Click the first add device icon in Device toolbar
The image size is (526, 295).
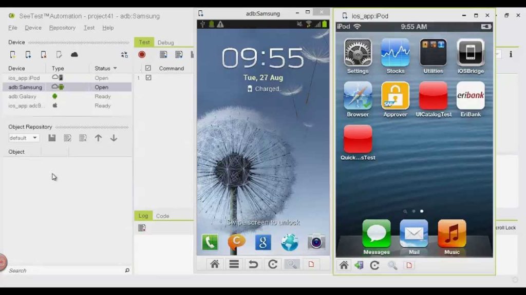(13, 54)
